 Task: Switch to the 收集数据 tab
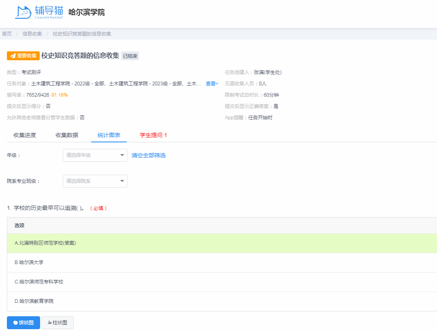(x=67, y=135)
